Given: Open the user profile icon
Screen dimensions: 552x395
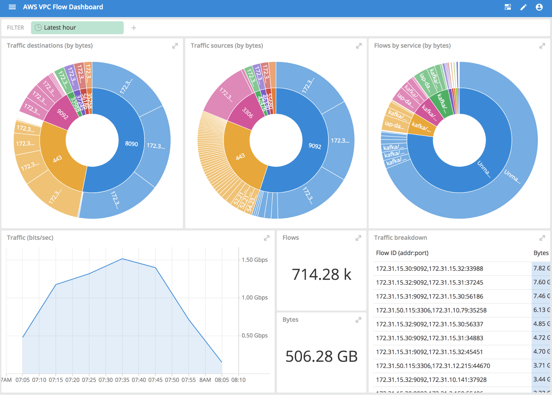Looking at the screenshot, I should (539, 7).
